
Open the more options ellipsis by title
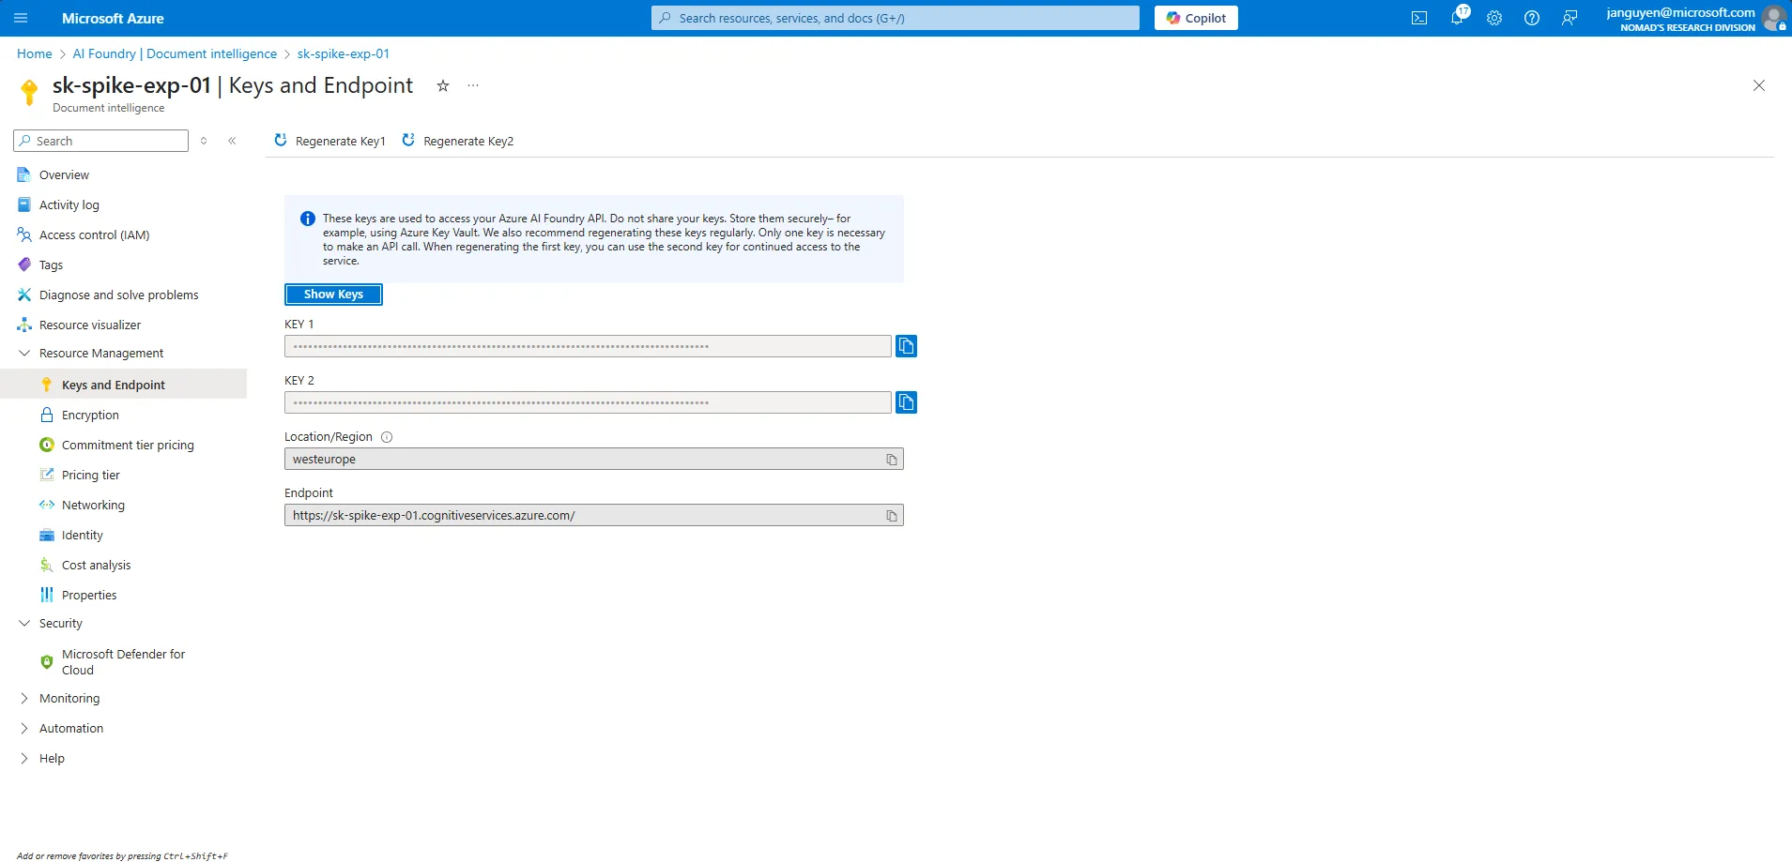pyautogui.click(x=473, y=85)
